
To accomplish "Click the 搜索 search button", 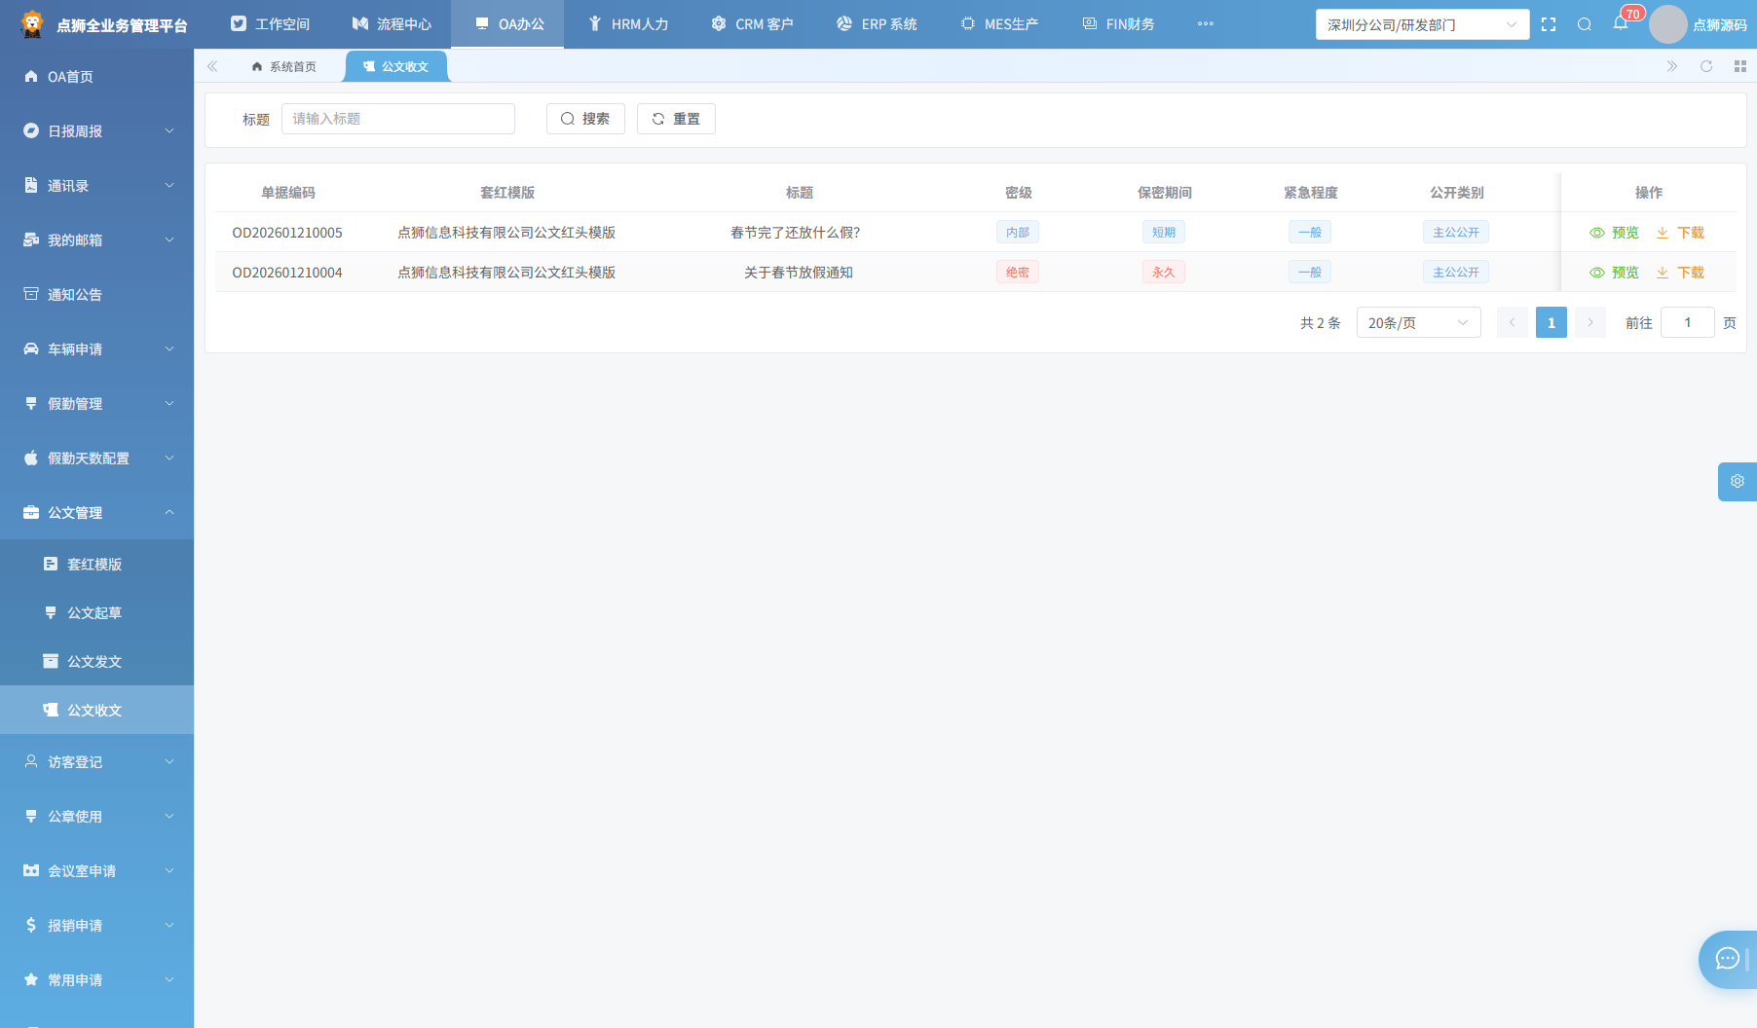I will coord(585,119).
